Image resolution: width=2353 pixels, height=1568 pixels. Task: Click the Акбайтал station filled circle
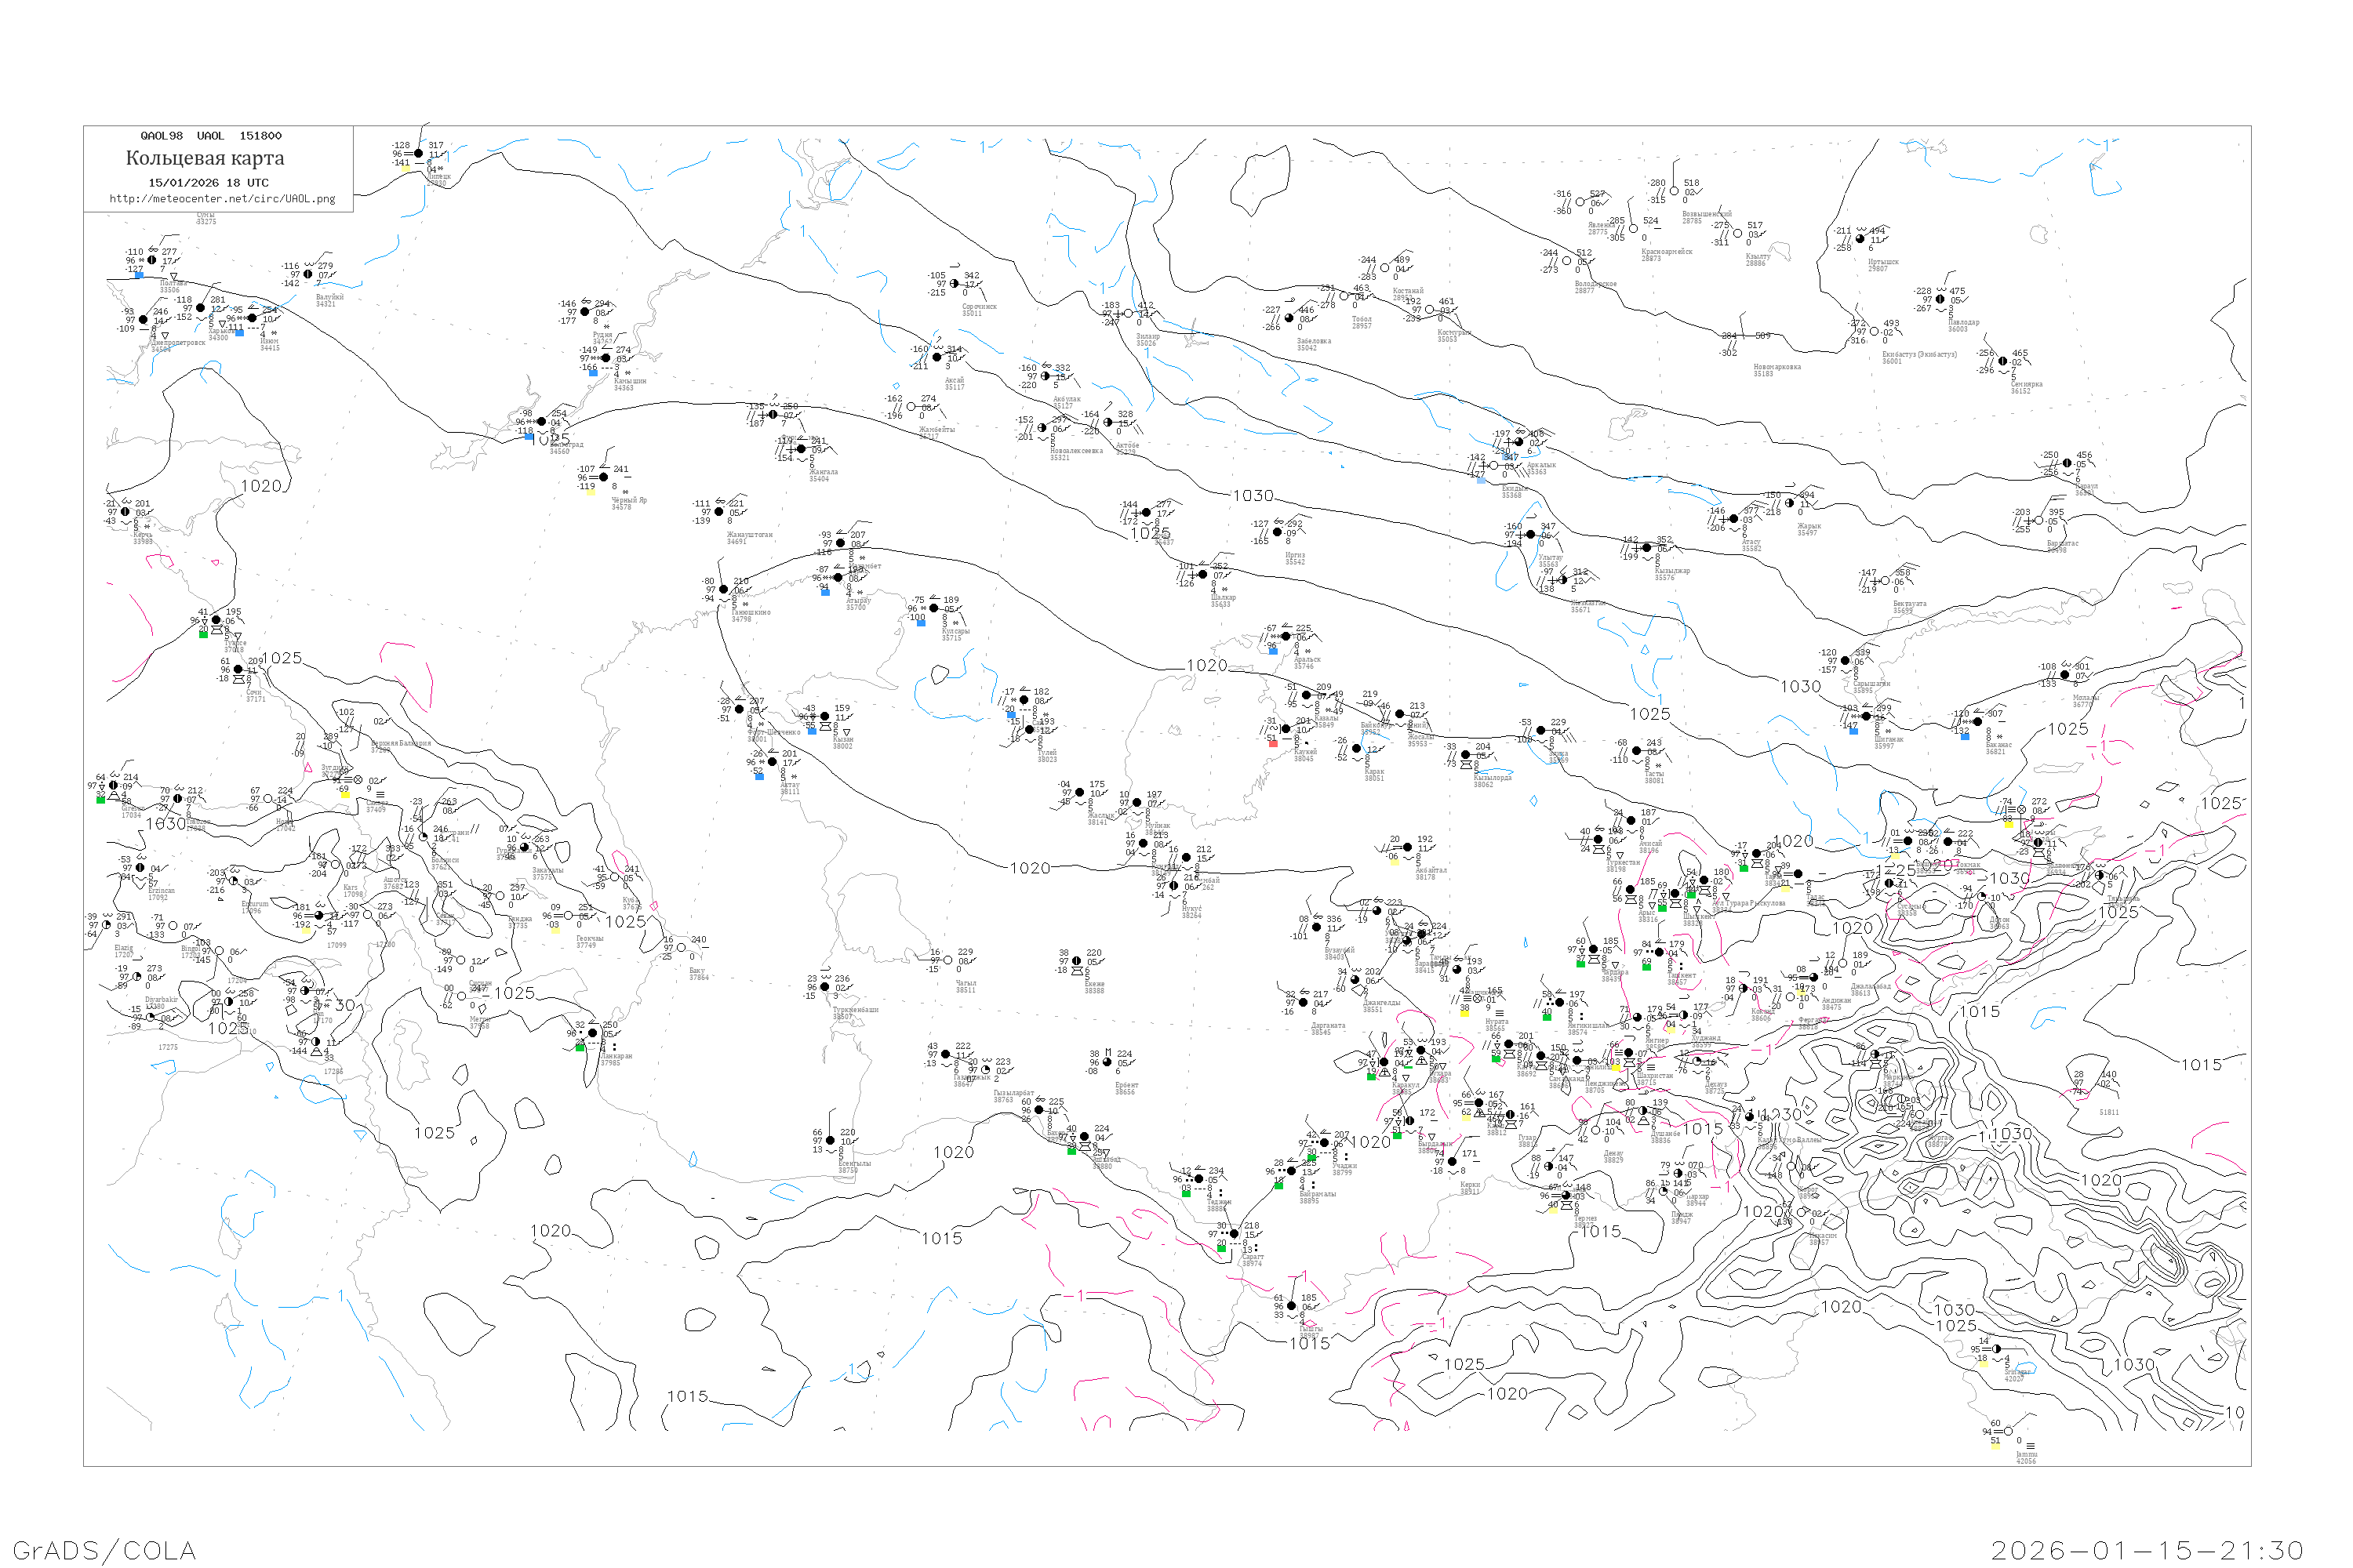[1408, 847]
